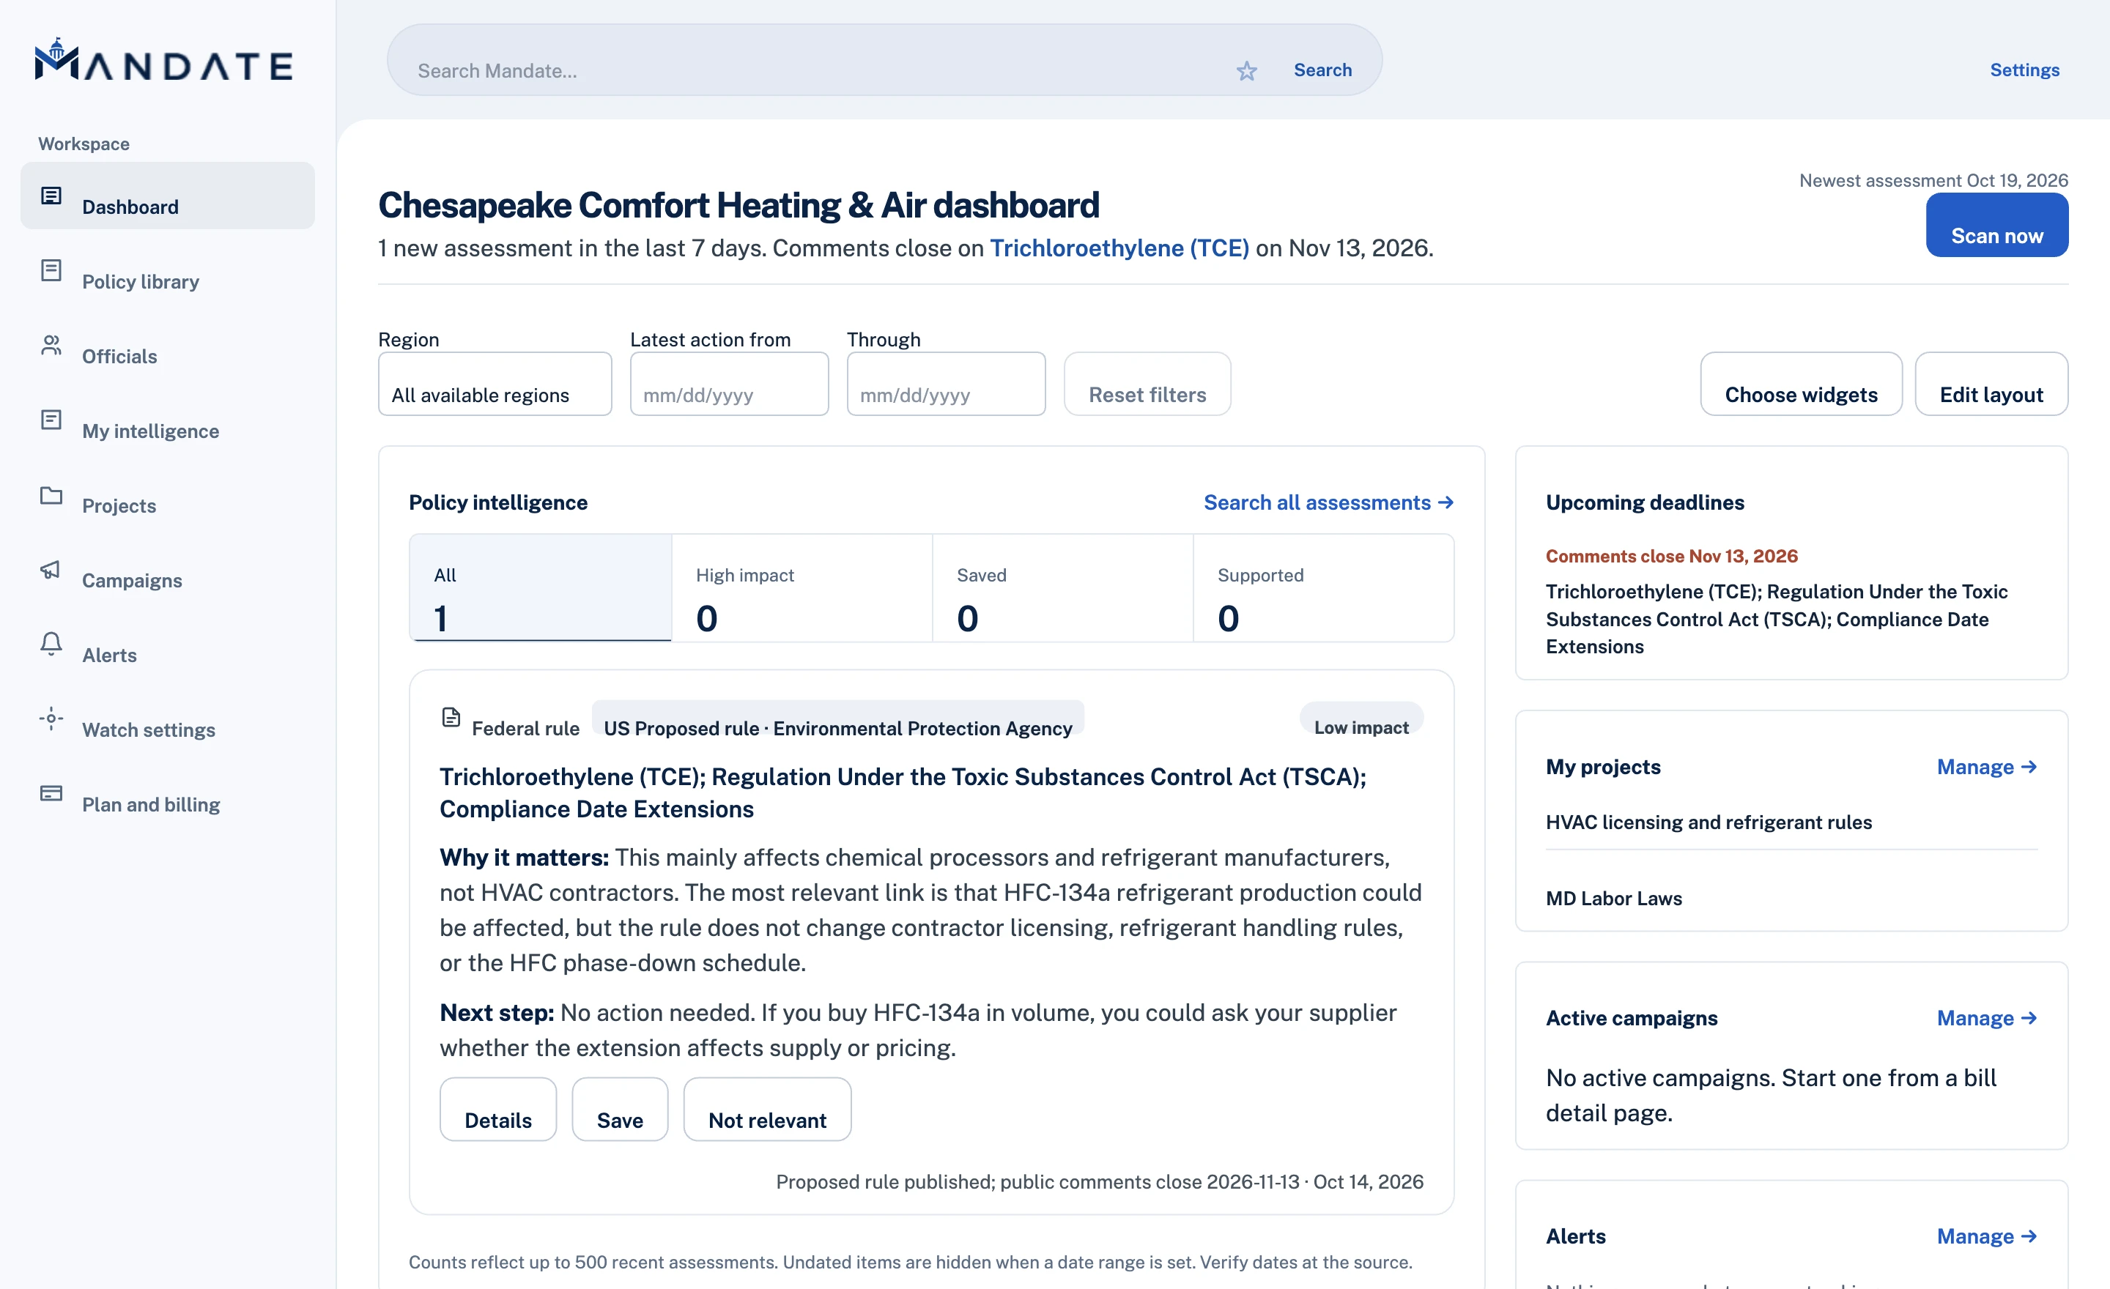The width and height of the screenshot is (2110, 1289).
Task: Click the Policy library sidebar icon
Action: [51, 270]
